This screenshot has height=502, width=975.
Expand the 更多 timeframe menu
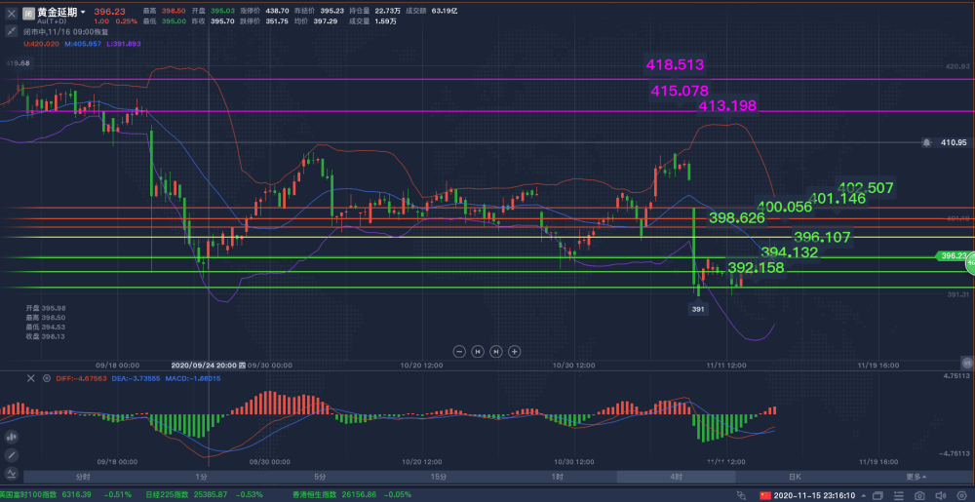click(916, 477)
